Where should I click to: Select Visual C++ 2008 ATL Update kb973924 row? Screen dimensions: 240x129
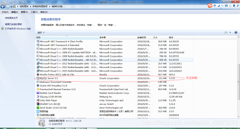coord(114,53)
